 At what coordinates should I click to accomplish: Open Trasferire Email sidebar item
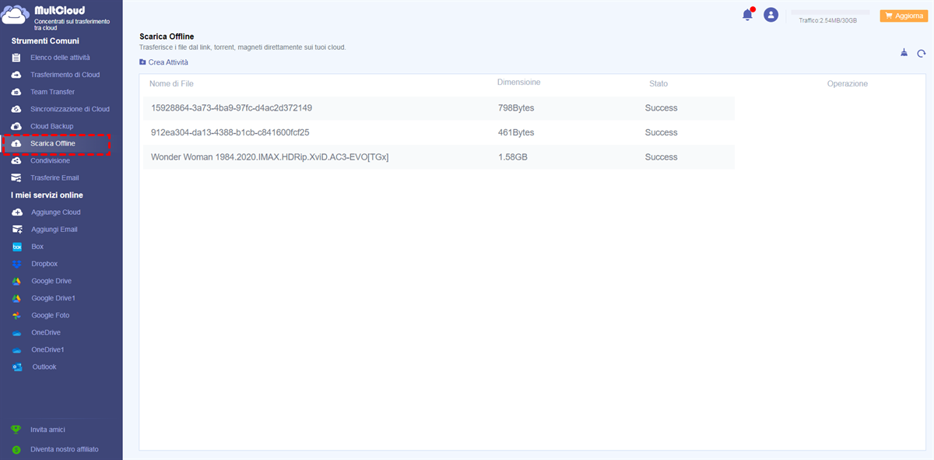54,177
